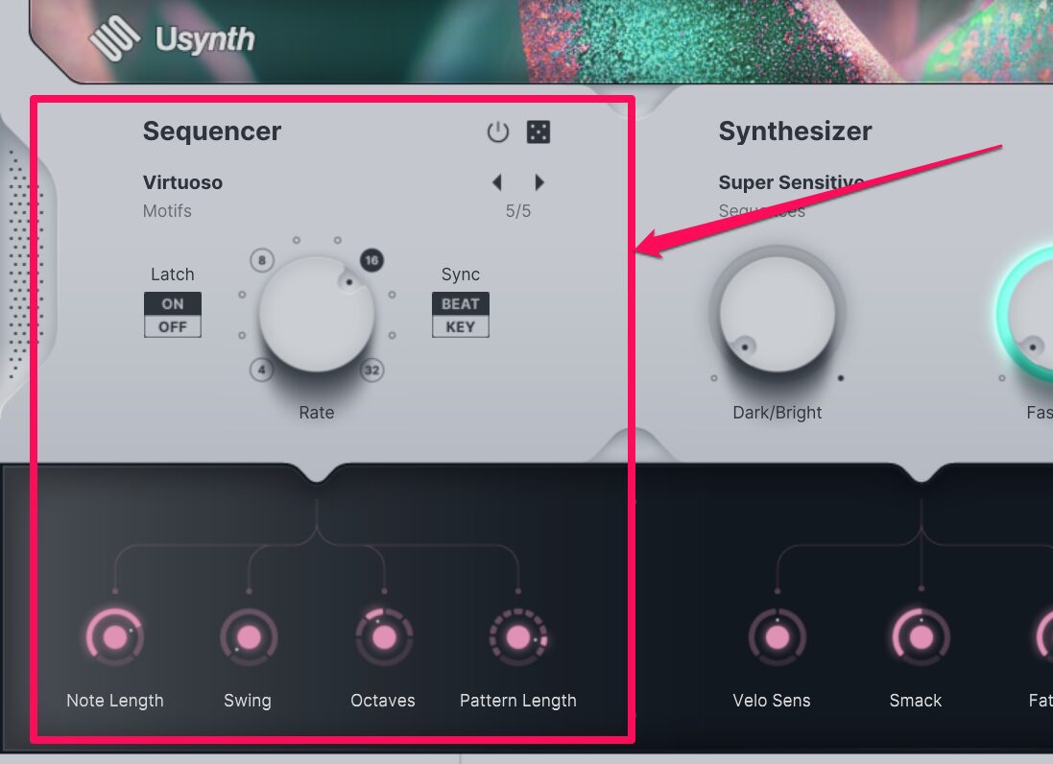This screenshot has height=764, width=1053.
Task: Switch Sync to BEAT
Action: click(x=461, y=303)
